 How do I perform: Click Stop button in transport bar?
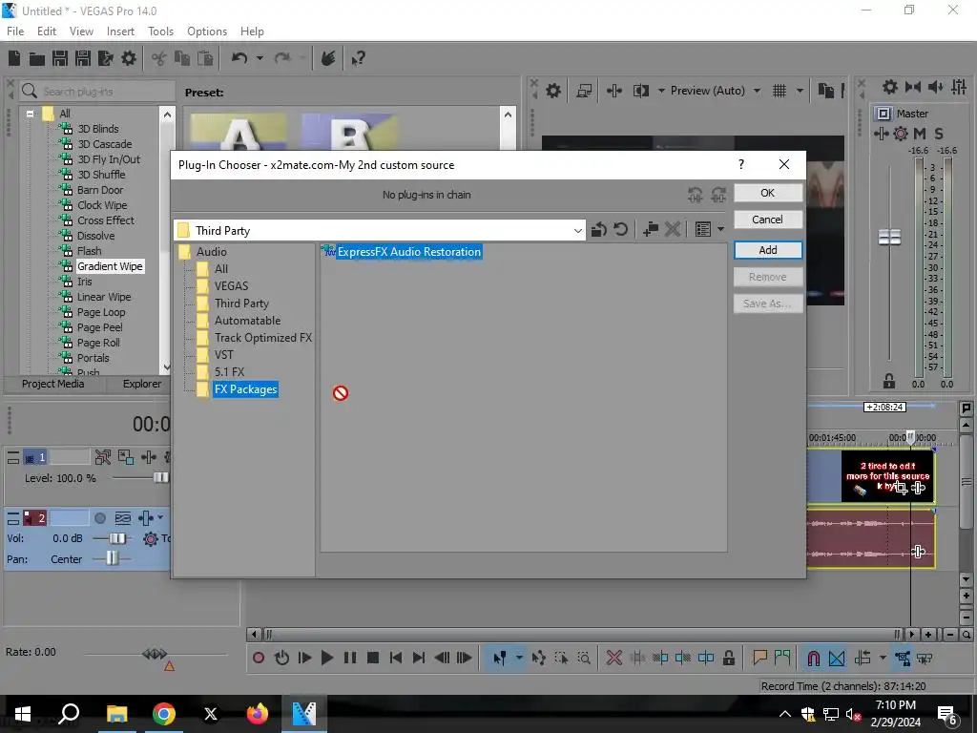373,658
